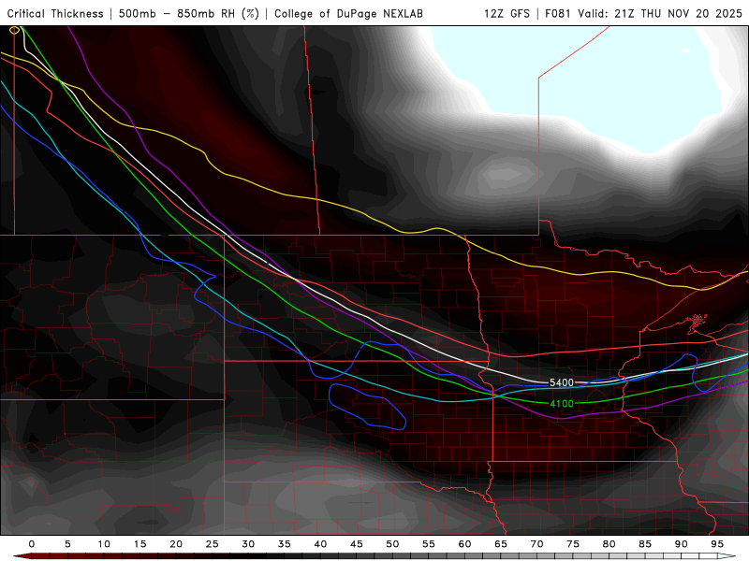Click the color bar value 20
This screenshot has width=749, height=561.
[176, 544]
